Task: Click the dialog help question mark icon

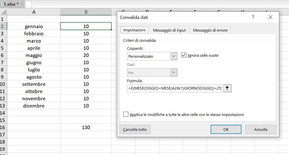Action: [x=253, y=17]
